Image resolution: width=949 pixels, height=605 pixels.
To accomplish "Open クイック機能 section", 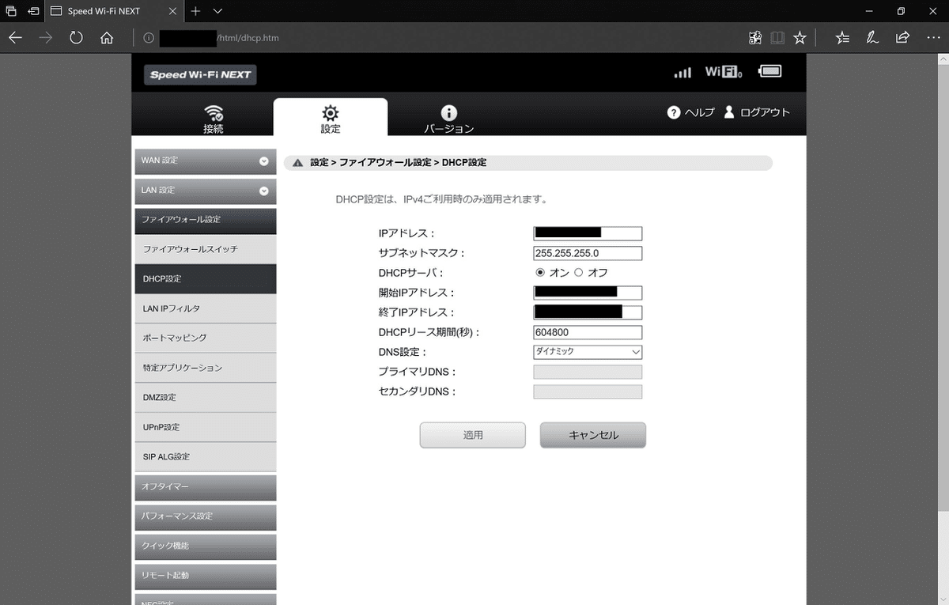I will pyautogui.click(x=206, y=546).
